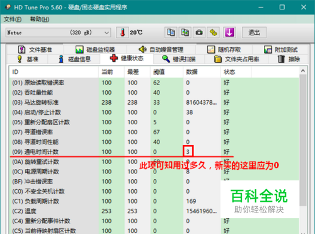The height and width of the screenshot is (234, 315).
Task: Select the (03) 马达旋转标准 row
Action: (154, 102)
